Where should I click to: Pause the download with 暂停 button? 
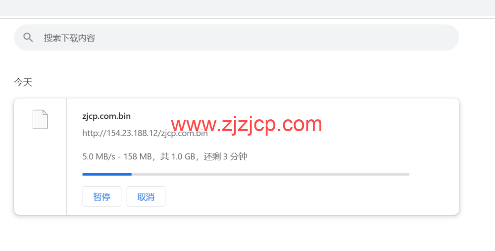coord(101,197)
